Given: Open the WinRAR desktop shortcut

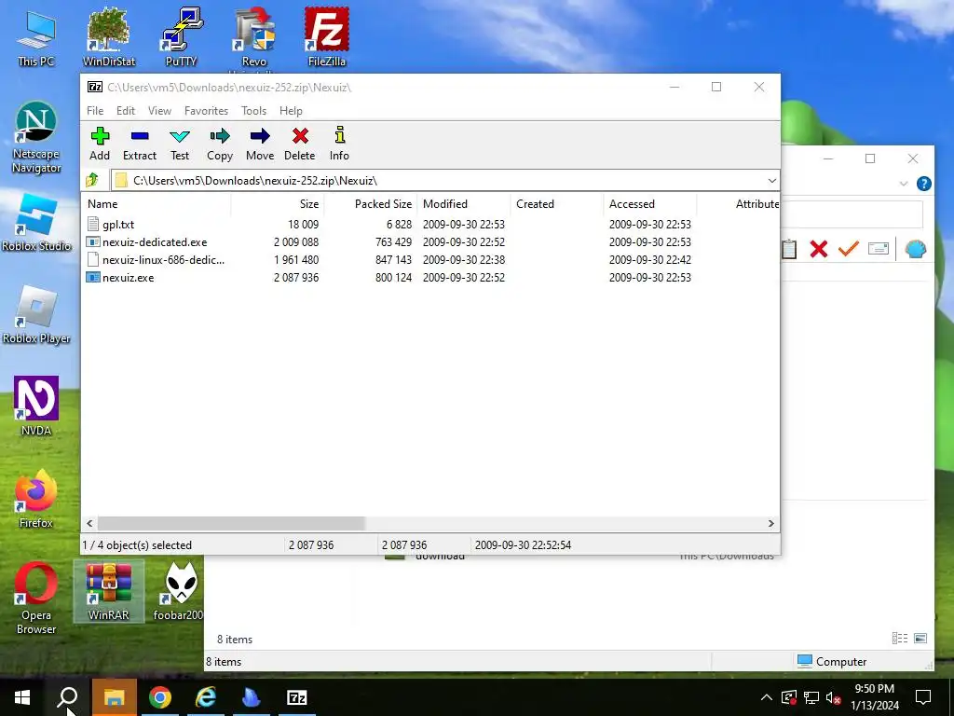Looking at the screenshot, I should [x=109, y=591].
